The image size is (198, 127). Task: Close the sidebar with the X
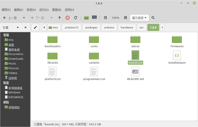(x=25, y=27)
